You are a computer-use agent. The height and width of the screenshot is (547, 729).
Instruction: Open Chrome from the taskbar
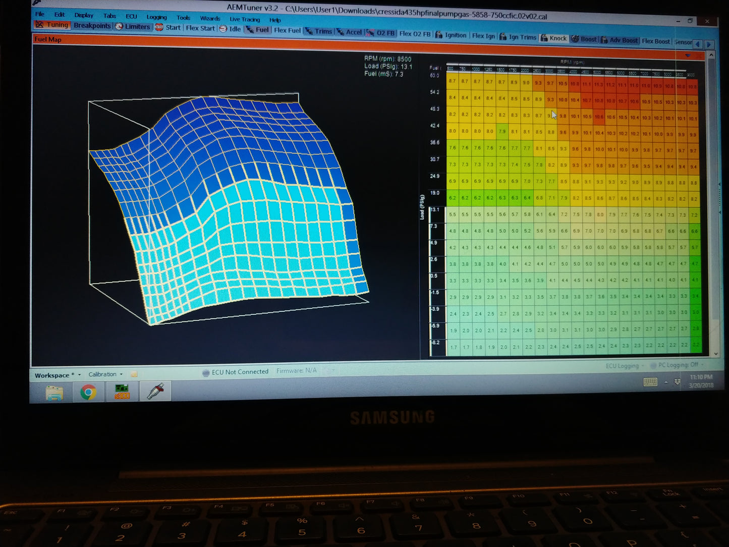[88, 392]
